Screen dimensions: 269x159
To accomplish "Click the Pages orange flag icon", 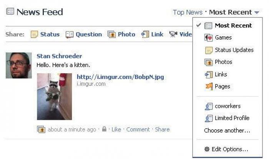I will click(x=209, y=87).
